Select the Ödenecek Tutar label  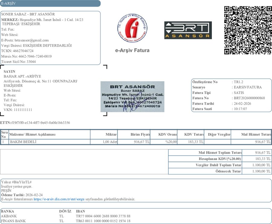[x=228, y=171]
